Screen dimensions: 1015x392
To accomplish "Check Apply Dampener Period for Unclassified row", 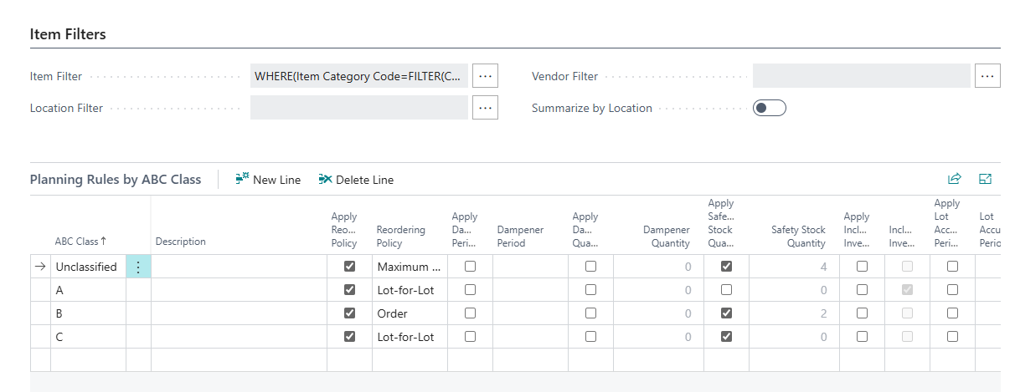I will [470, 267].
